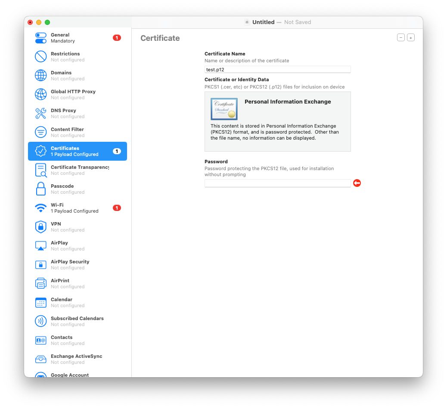Click the Certificate heading text
This screenshot has height=409, width=447.
(160, 38)
